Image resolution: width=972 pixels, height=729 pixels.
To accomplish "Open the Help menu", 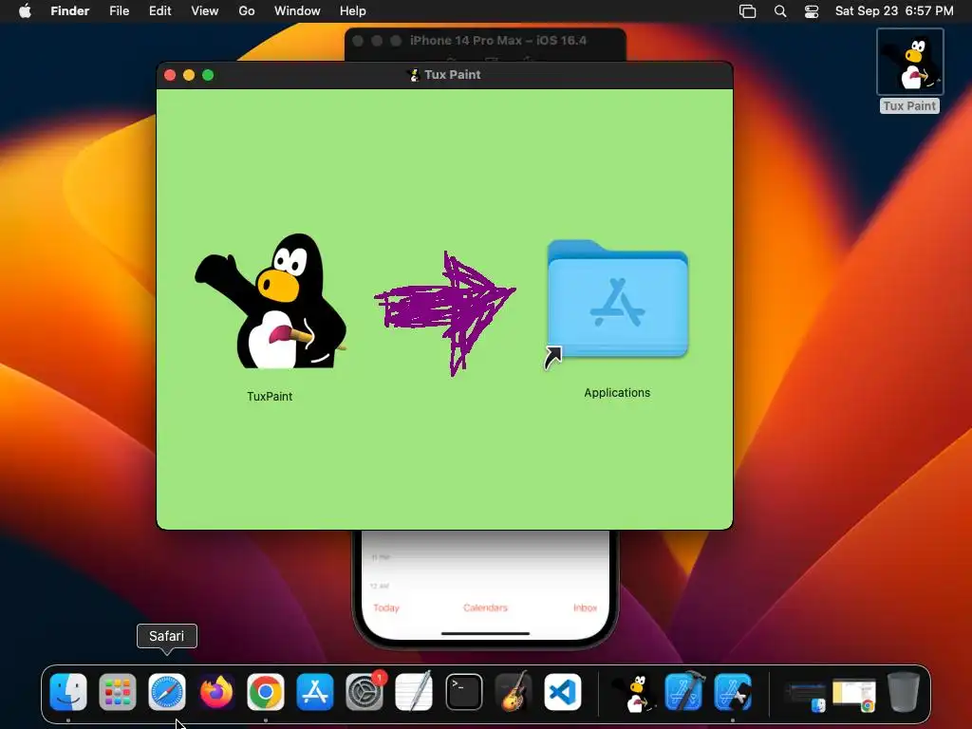I will (353, 11).
